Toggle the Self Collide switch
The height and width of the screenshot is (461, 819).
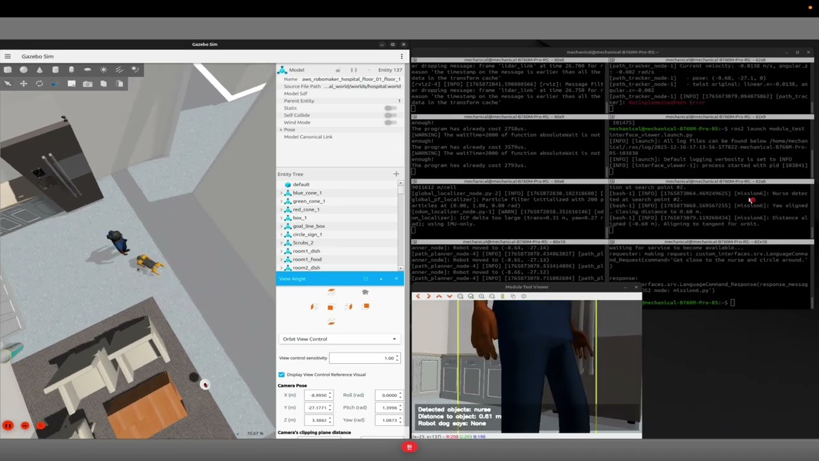390,115
